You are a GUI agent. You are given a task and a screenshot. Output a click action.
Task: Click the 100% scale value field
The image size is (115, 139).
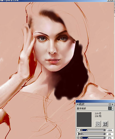coord(110,130)
